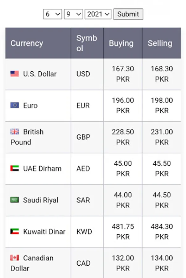Click the Submit button
This screenshot has width=186, height=278.
click(x=128, y=14)
